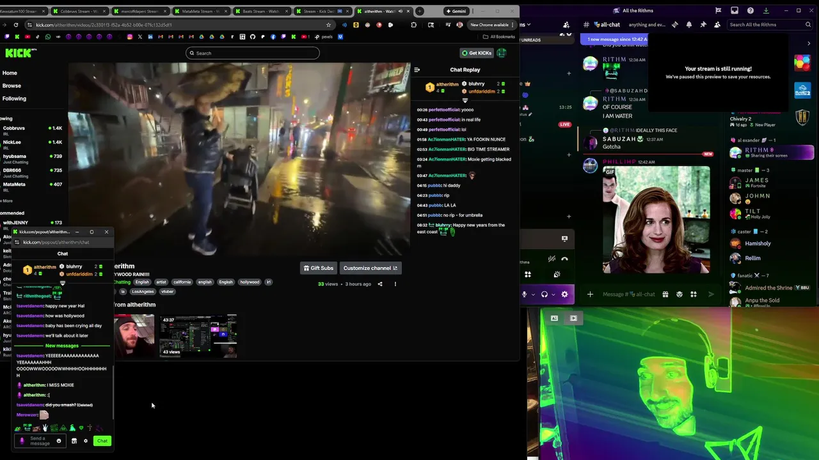Click the heart emote in emote row
Image resolution: width=819 pixels, height=460 pixels.
(x=81, y=428)
